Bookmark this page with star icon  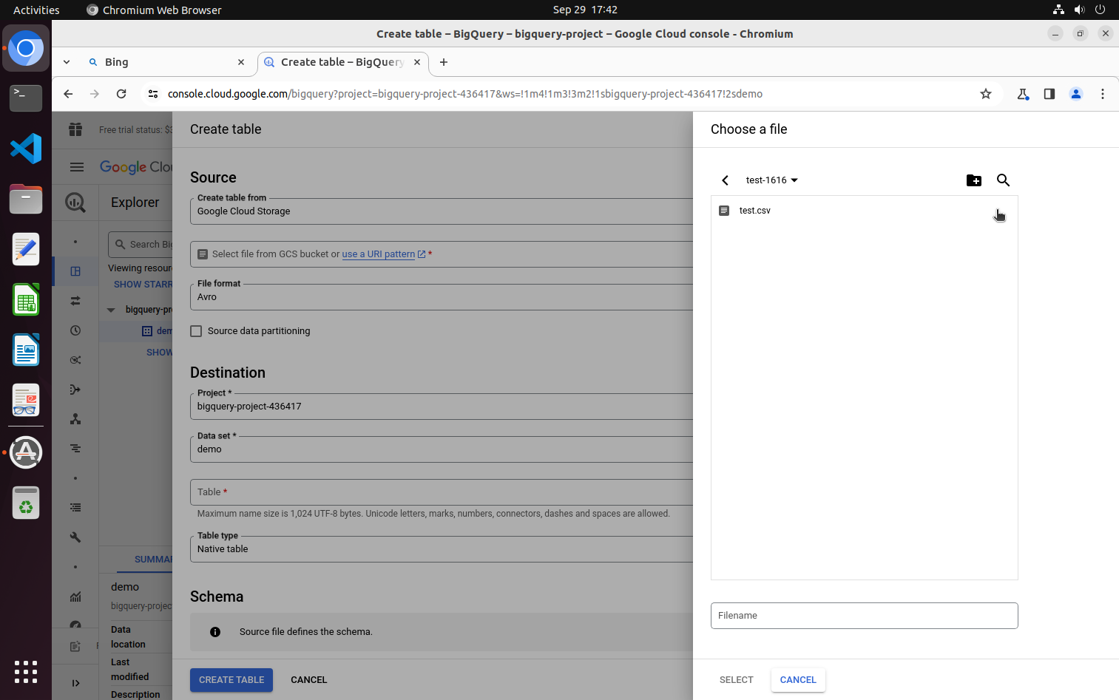tap(985, 94)
